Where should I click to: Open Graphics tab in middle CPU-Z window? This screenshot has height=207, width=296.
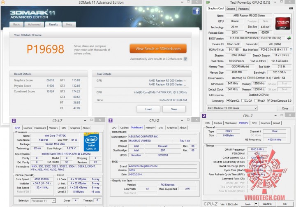[172, 128]
